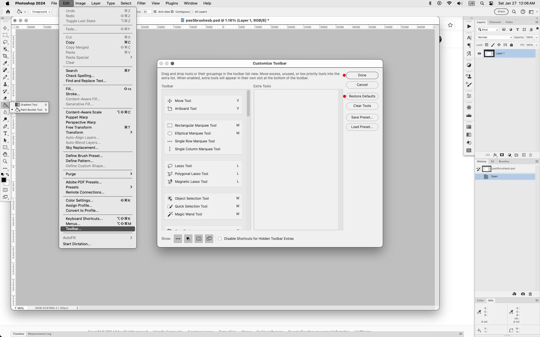Select the Hand tool
The width and height of the screenshot is (540, 337).
(5, 154)
